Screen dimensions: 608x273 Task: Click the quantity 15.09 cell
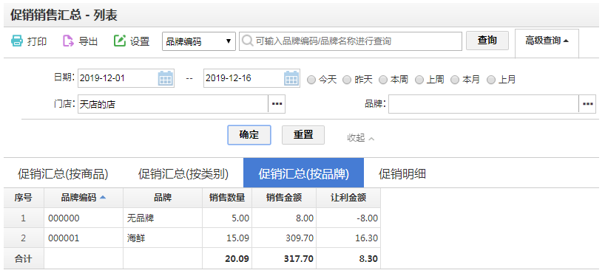point(227,238)
